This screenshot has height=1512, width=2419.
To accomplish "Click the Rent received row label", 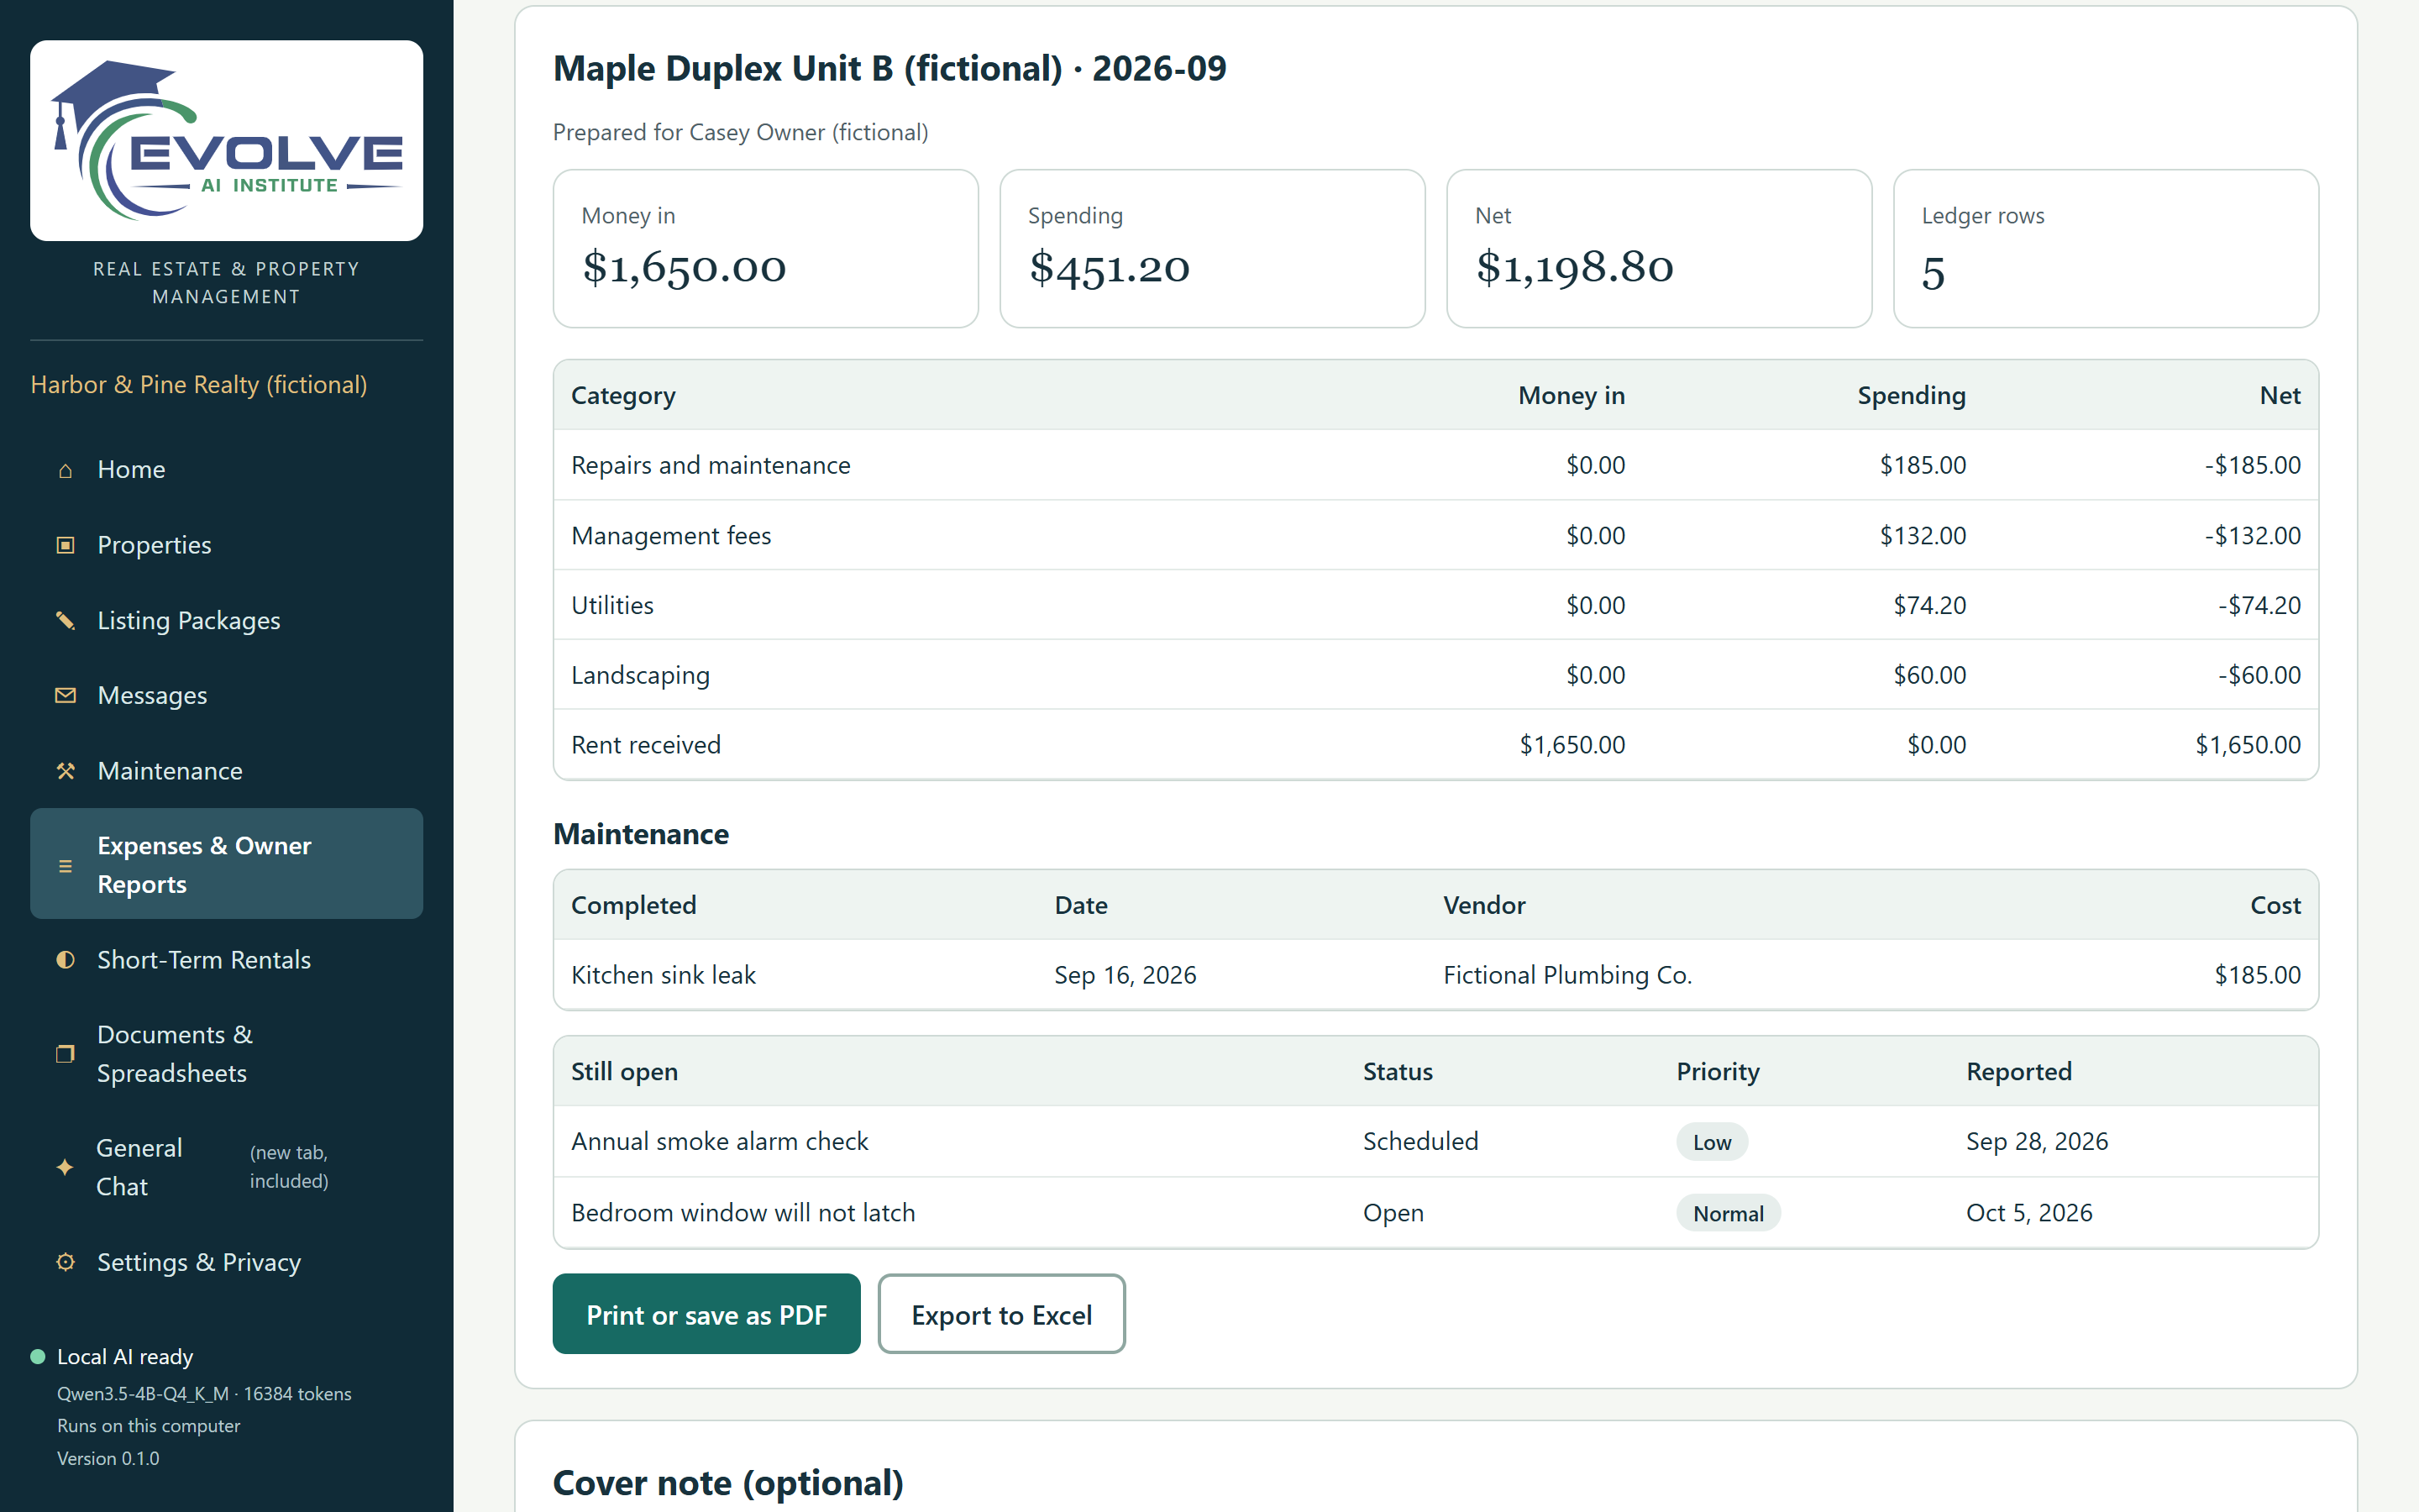I will pyautogui.click(x=646, y=745).
